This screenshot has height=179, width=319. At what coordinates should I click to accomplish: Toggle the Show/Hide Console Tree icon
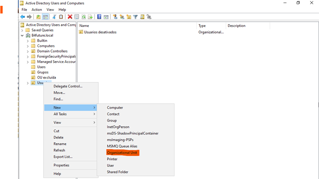pyautogui.click(x=45, y=17)
